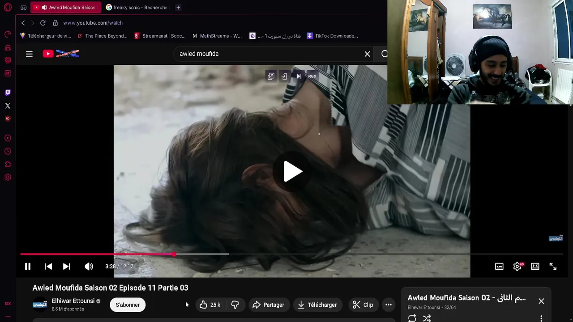
Task: Click the search magnifier button
Action: pos(384,54)
